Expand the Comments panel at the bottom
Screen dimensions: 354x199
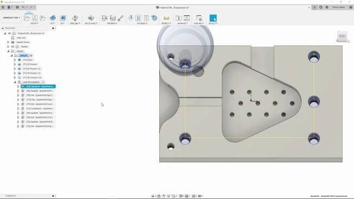[53, 196]
